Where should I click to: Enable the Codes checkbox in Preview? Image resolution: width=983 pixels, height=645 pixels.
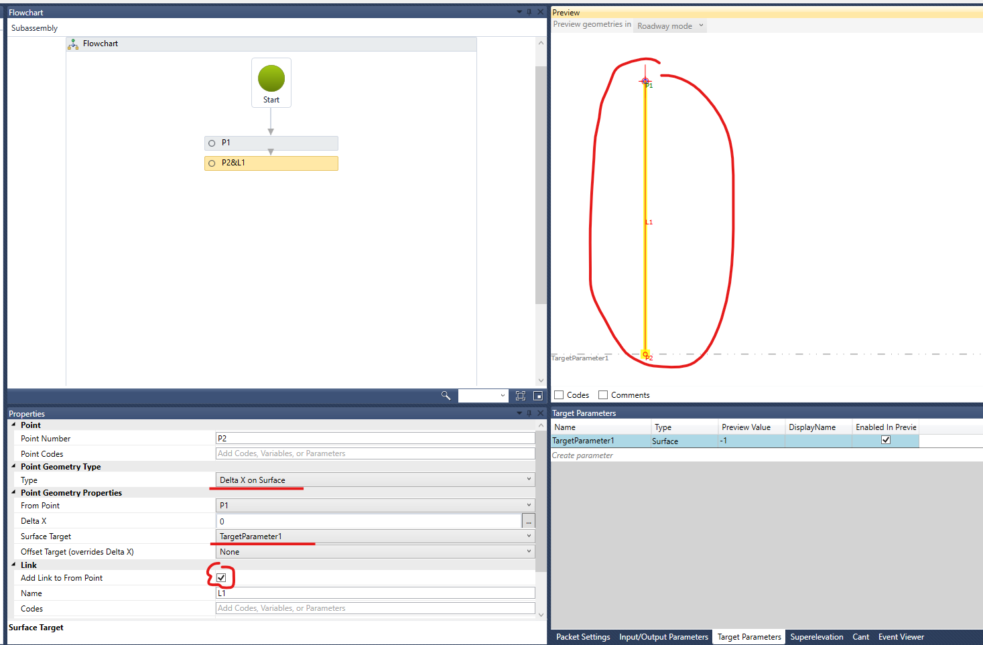point(559,395)
